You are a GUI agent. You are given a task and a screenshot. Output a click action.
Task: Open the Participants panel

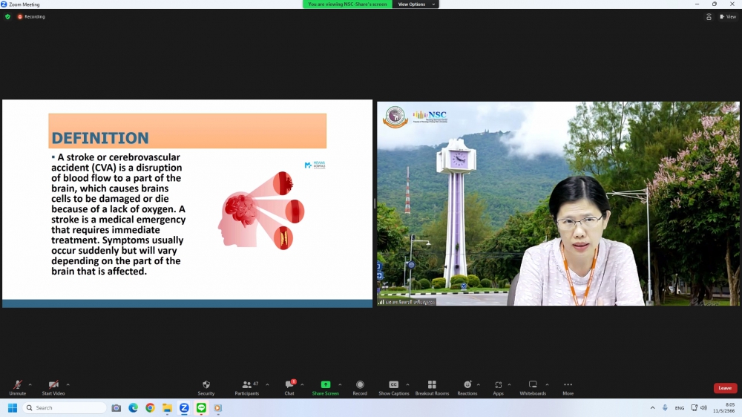[247, 387]
